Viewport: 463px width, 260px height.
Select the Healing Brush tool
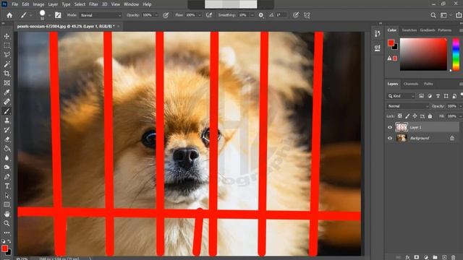(7, 102)
